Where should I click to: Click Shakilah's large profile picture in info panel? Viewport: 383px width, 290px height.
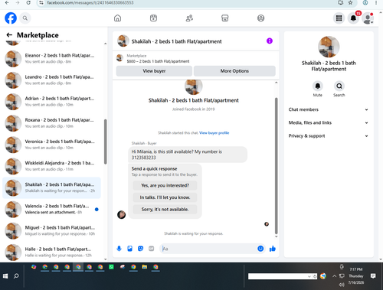pyautogui.click(x=329, y=47)
